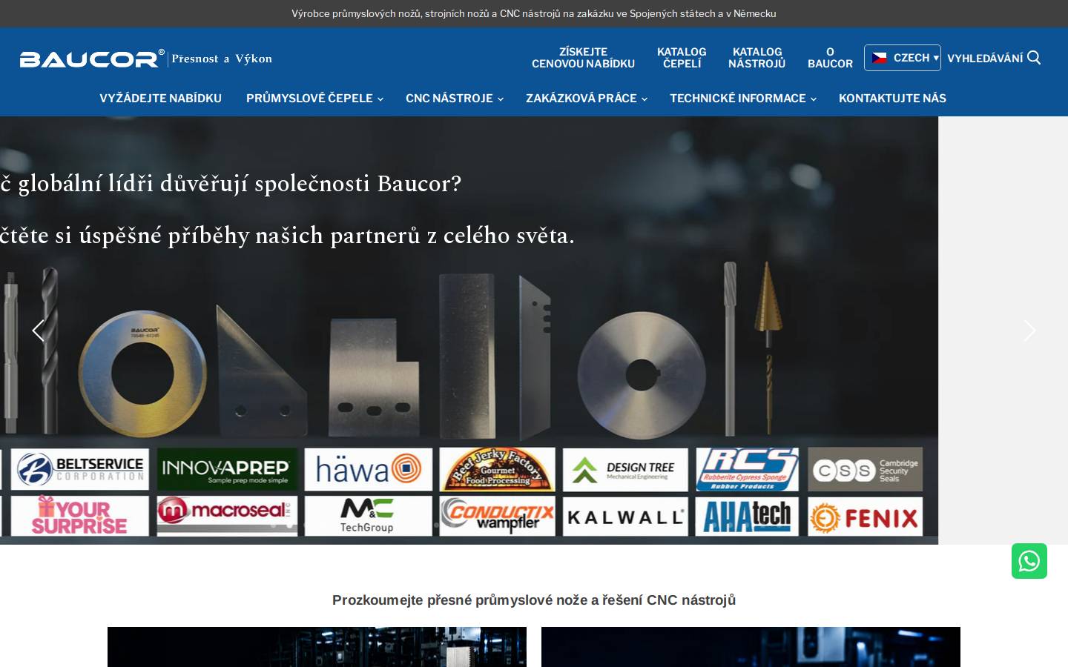The height and width of the screenshot is (667, 1068).
Task: Open Získejte cenovou nabídku link
Action: [583, 58]
